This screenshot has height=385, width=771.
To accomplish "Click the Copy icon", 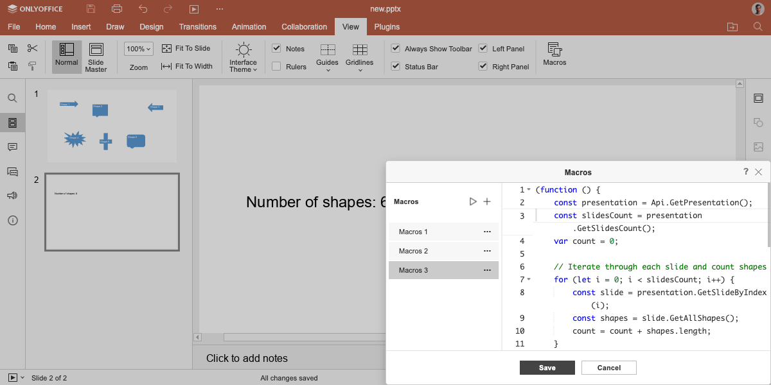I will point(13,48).
